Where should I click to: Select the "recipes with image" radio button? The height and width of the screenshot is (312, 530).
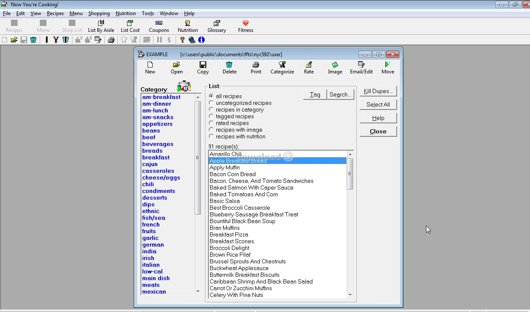[211, 130]
